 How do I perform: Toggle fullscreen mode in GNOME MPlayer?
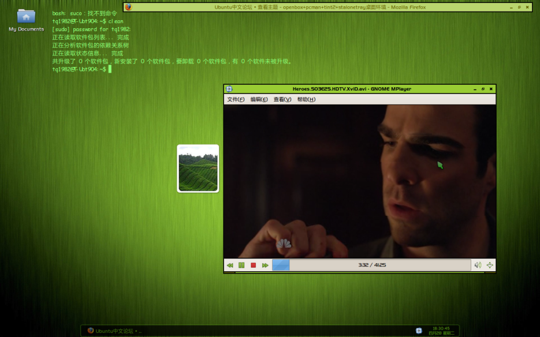pos(489,265)
